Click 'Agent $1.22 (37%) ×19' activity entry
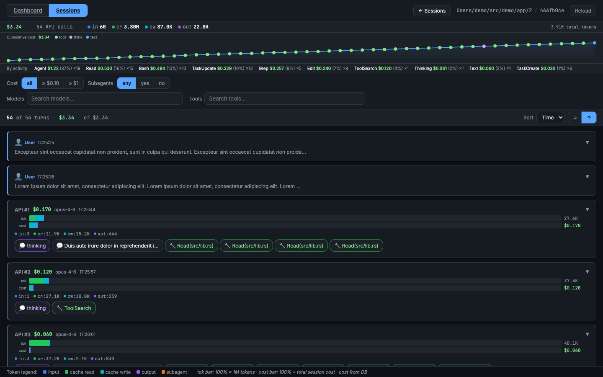This screenshot has height=377, width=603. coord(57,68)
